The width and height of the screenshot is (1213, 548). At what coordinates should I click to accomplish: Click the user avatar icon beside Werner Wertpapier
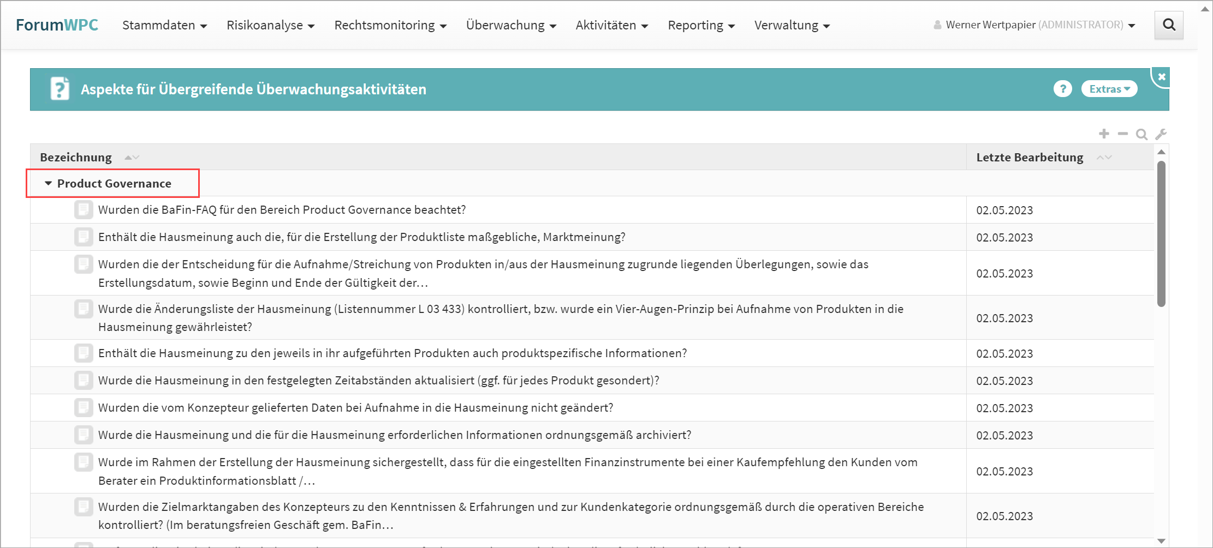pos(937,25)
